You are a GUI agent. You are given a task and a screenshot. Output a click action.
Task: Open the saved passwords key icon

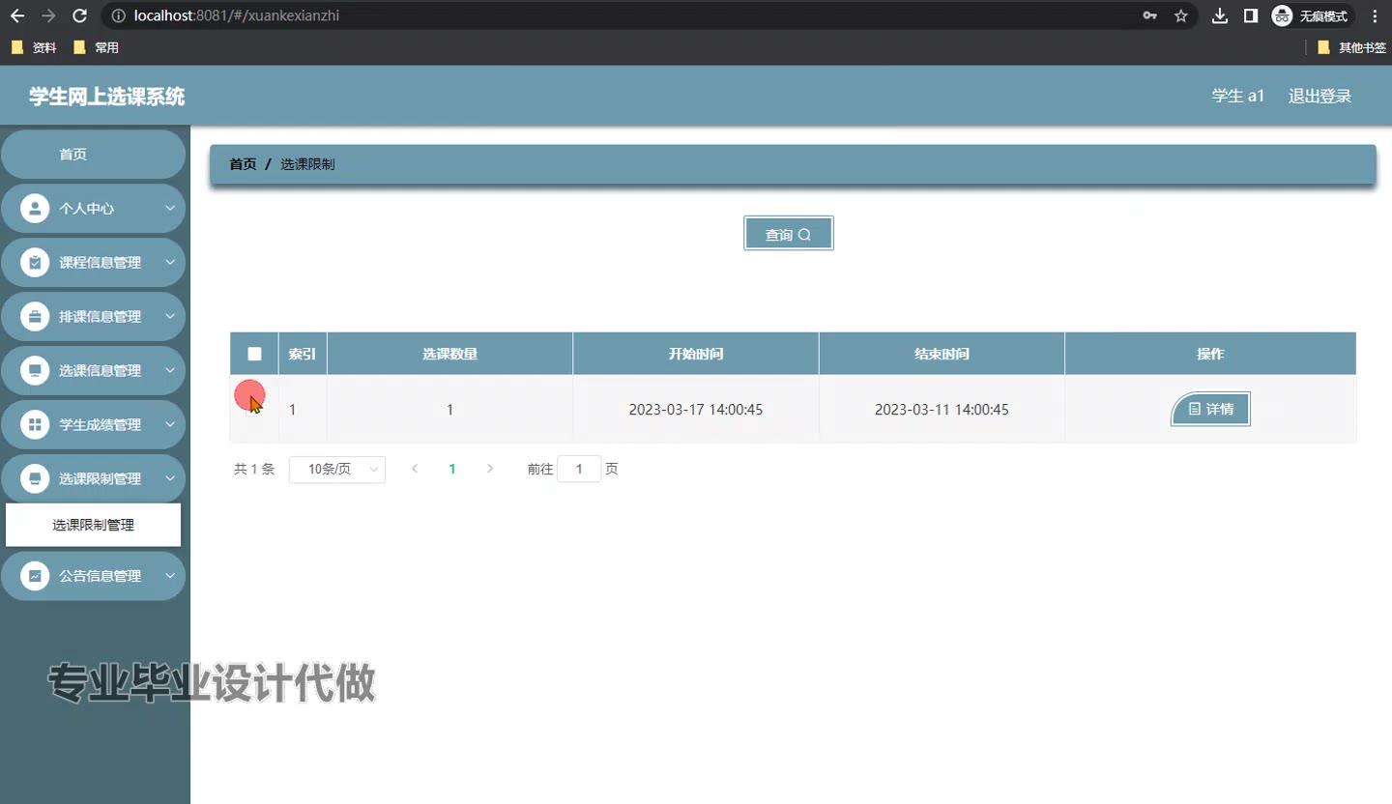pos(1150,15)
